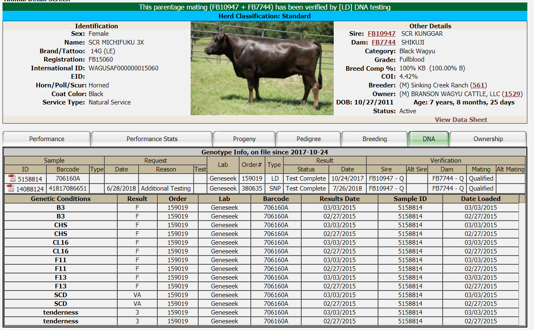Click the DNA verified parentage banner
The image size is (534, 330).
click(265, 7)
